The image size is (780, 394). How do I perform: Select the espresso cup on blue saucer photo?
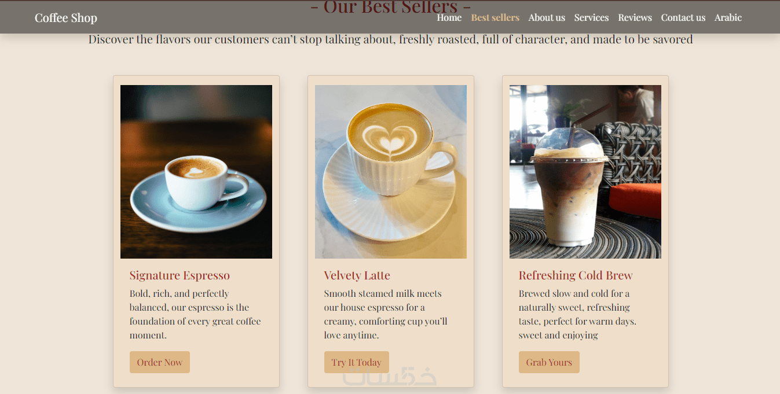pyautogui.click(x=196, y=172)
